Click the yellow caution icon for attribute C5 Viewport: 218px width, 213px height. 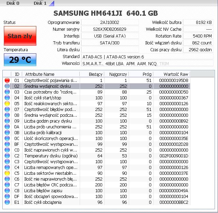pyautogui.click(x=7, y=173)
